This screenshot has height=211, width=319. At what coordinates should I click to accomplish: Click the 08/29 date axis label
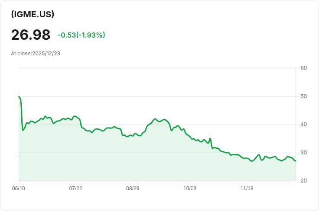click(133, 189)
